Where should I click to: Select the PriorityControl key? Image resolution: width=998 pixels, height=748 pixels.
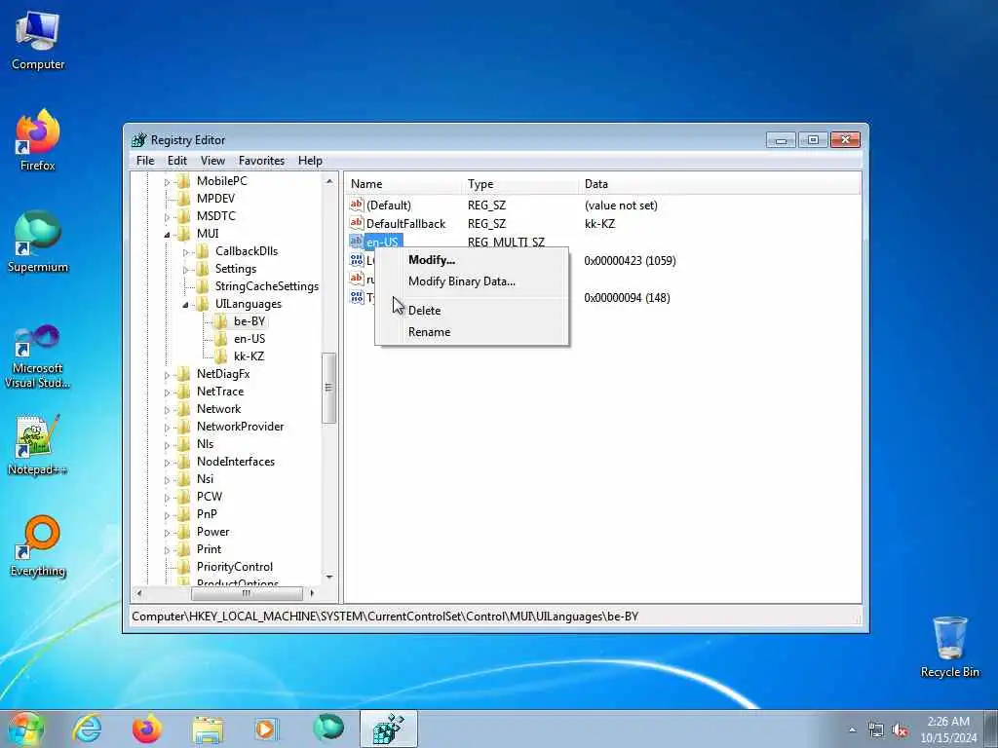point(234,567)
